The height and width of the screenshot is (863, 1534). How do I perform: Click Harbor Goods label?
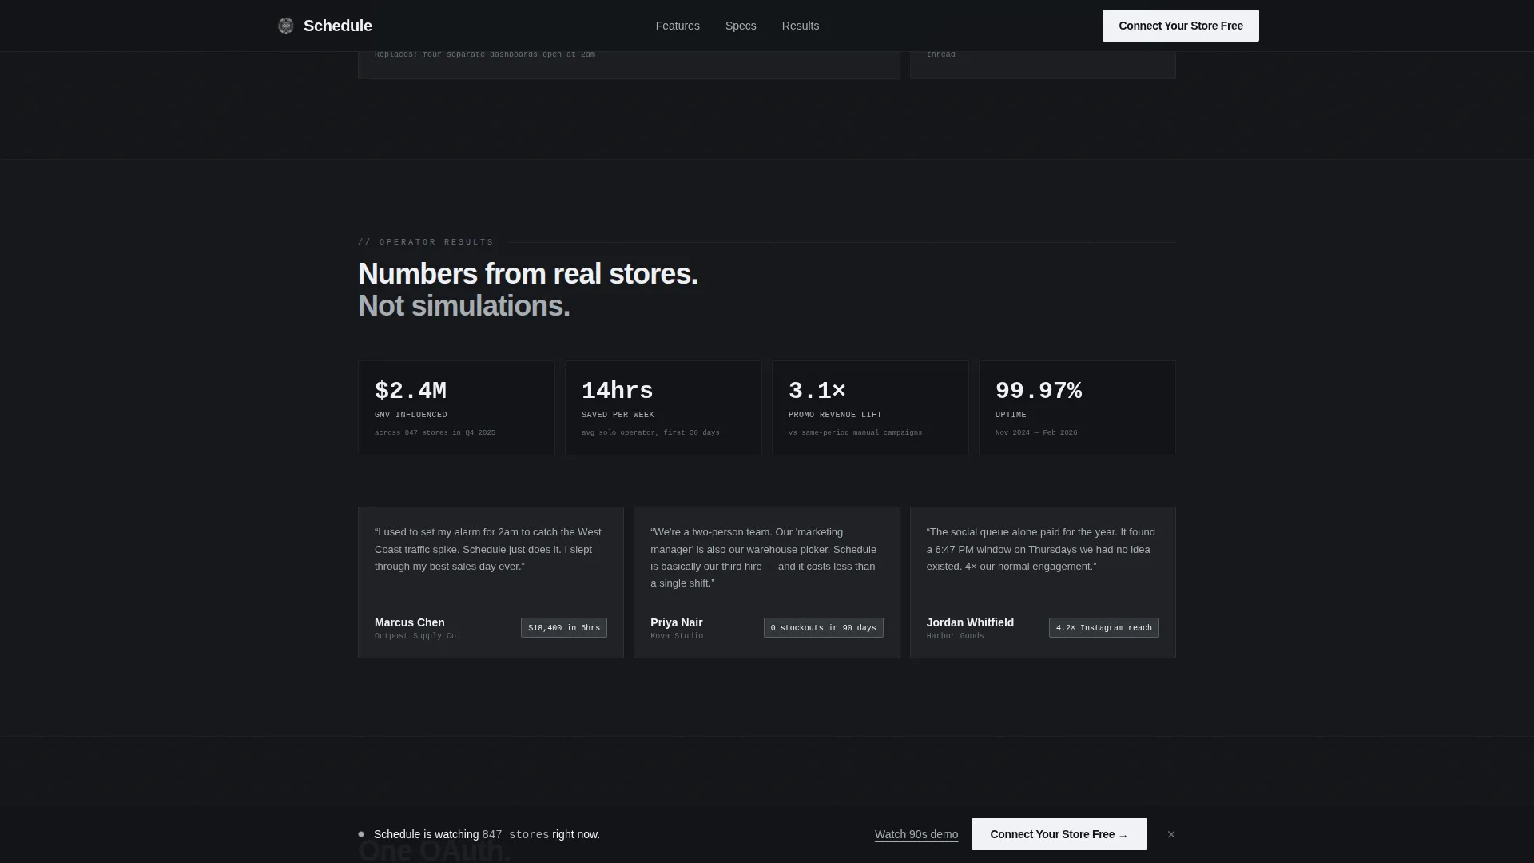[956, 636]
